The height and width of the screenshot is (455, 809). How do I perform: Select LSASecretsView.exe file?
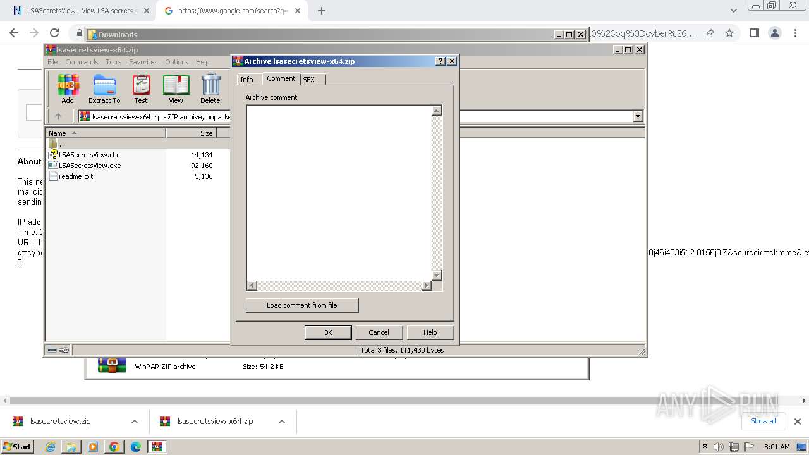tap(90, 166)
